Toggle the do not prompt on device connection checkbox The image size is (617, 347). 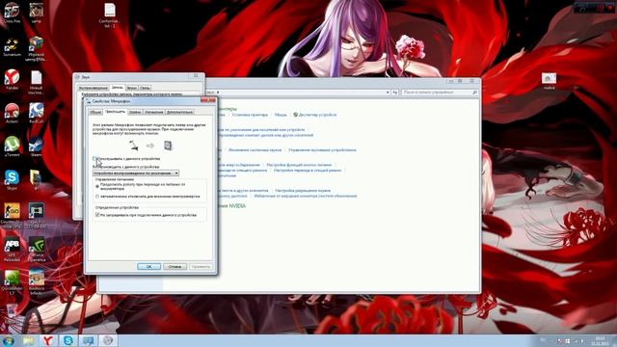click(x=97, y=215)
